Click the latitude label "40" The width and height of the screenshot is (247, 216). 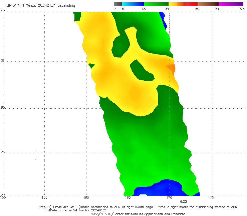3,11
